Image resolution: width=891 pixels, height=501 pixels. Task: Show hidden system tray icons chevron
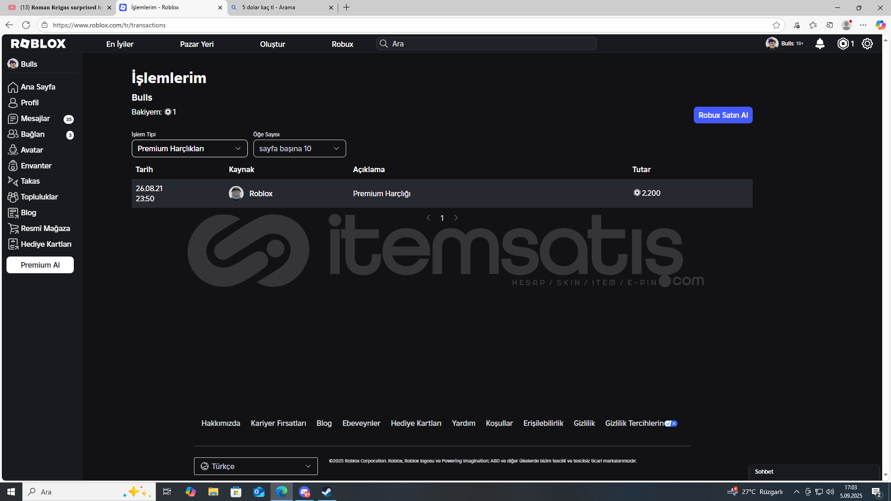(x=797, y=492)
